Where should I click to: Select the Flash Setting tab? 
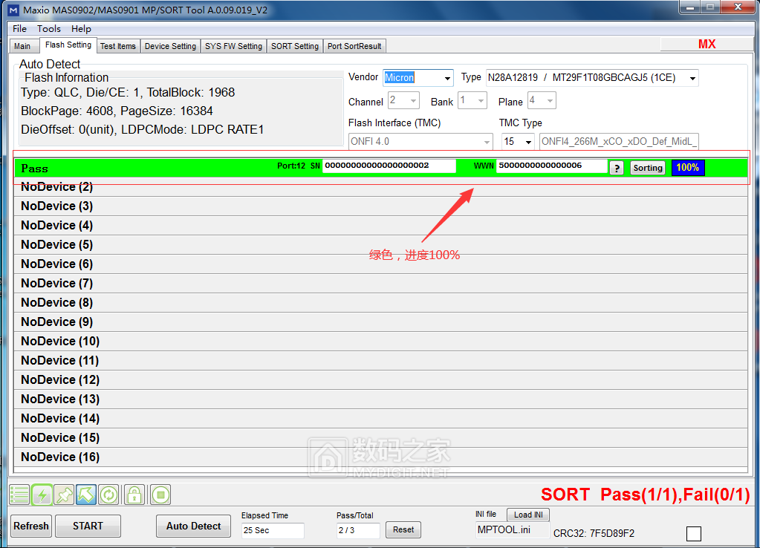pyautogui.click(x=68, y=45)
